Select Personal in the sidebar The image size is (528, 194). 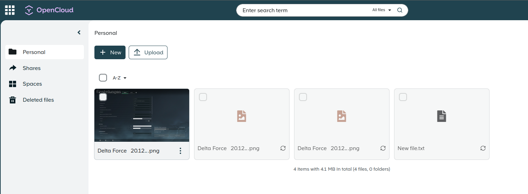click(x=45, y=52)
